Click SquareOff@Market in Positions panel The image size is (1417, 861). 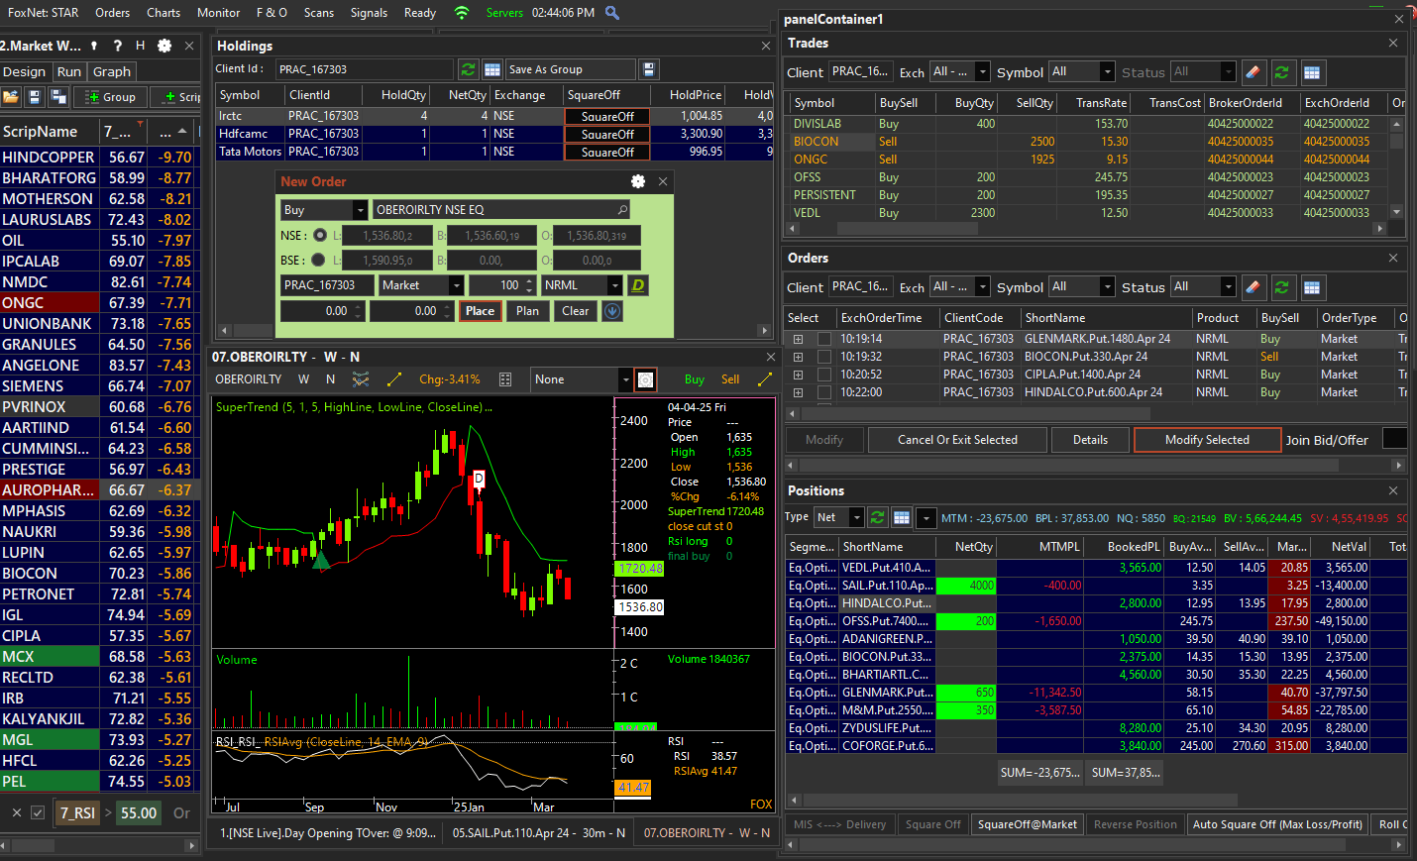[x=1028, y=824]
